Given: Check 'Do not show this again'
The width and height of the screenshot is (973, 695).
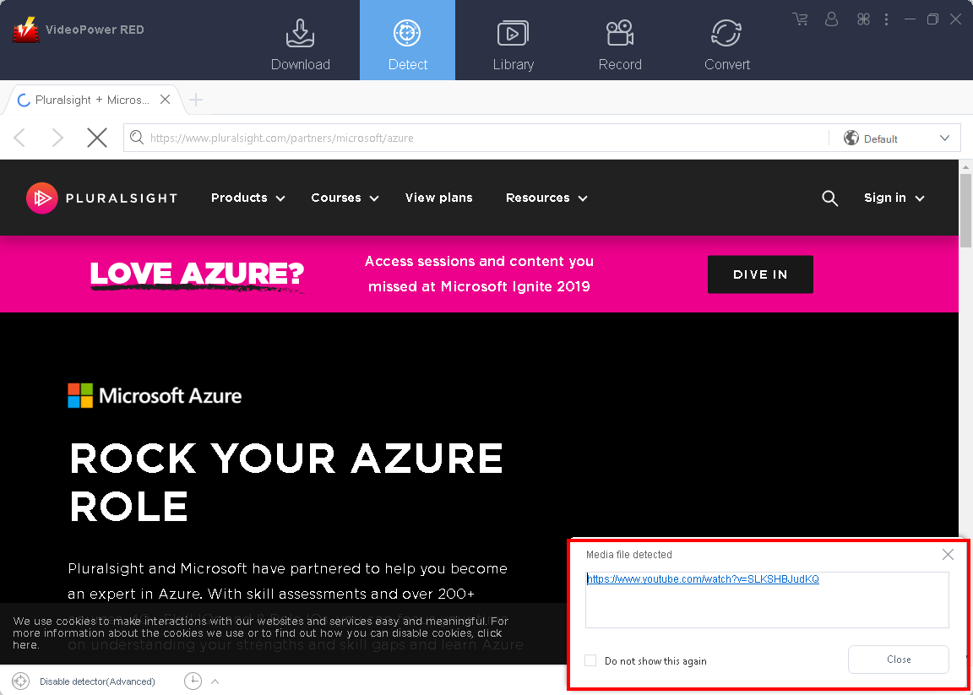Looking at the screenshot, I should (590, 660).
